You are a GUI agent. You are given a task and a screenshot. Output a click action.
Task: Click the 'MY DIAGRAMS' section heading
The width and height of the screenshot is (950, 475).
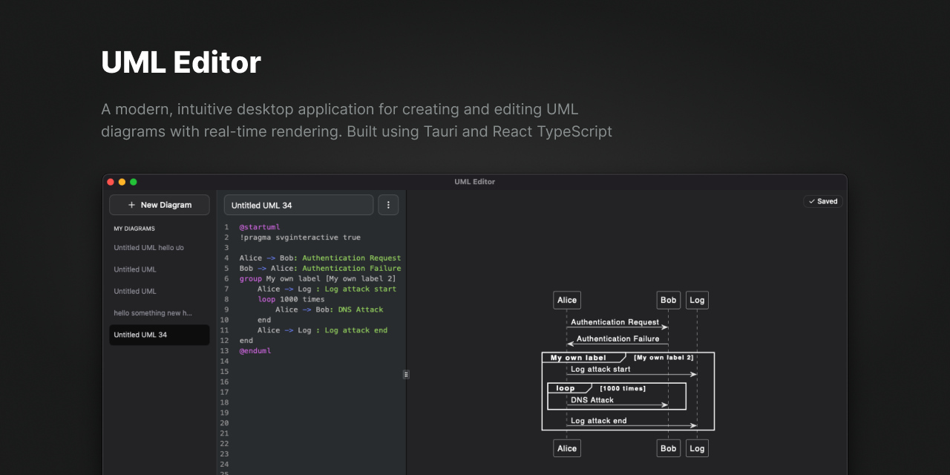pos(134,229)
